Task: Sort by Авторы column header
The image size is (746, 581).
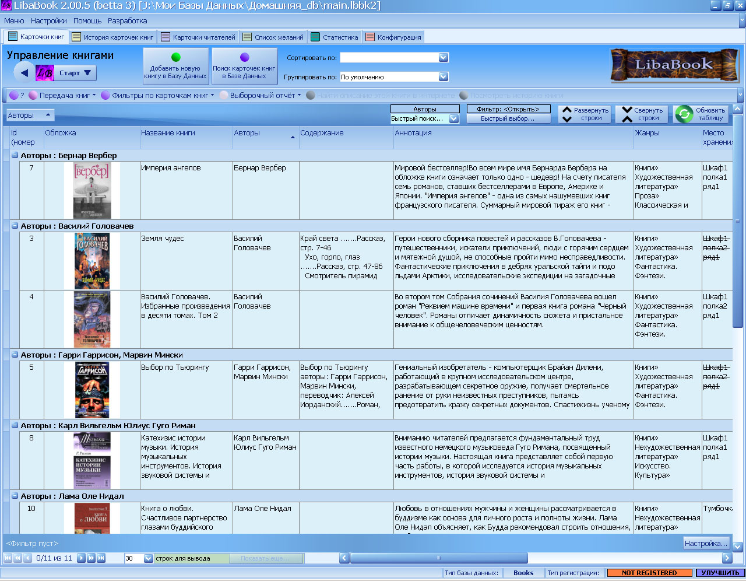Action: pyautogui.click(x=265, y=138)
